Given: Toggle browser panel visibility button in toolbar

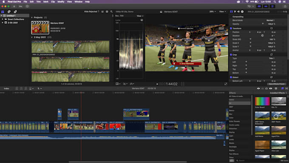Looking at the screenshot, I should pos(259,6).
